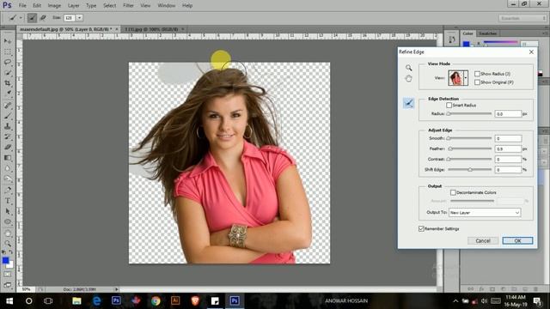Select the Crop tool
Image resolution: width=550 pixels, height=309 pixels.
pyautogui.click(x=8, y=83)
